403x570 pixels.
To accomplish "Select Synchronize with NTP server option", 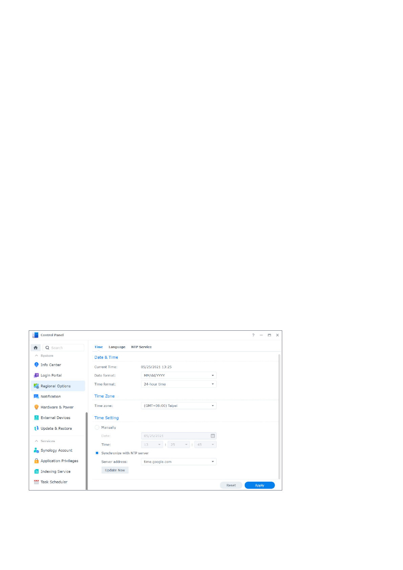I will pyautogui.click(x=97, y=453).
